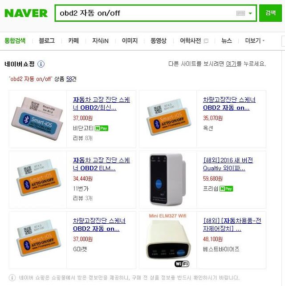285x286 pixels.
Task: Expand the 더보기 menu
Action: 255,40
